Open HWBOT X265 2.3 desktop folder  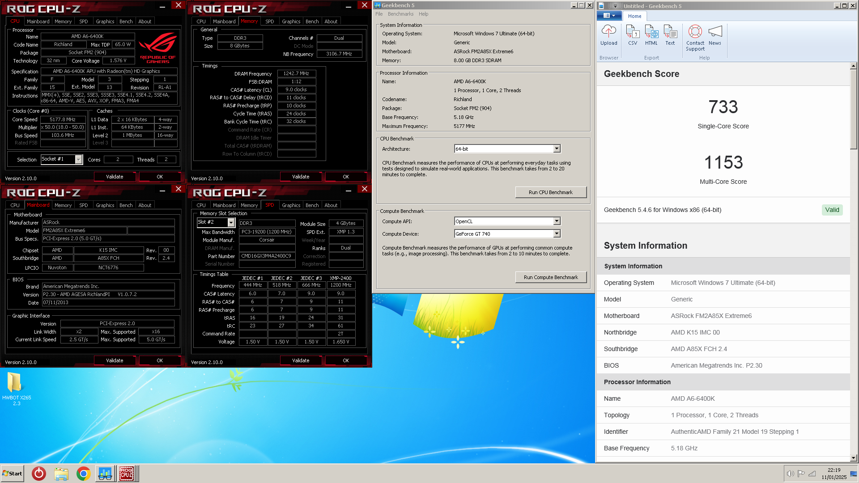pyautogui.click(x=17, y=389)
